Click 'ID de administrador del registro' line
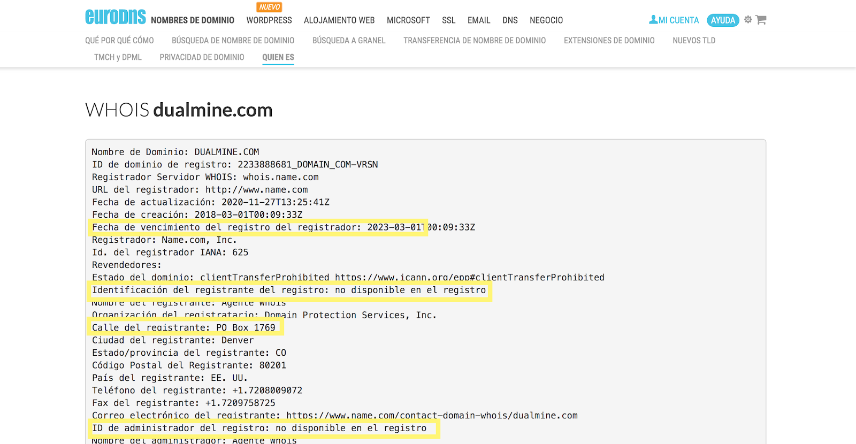 259,428
